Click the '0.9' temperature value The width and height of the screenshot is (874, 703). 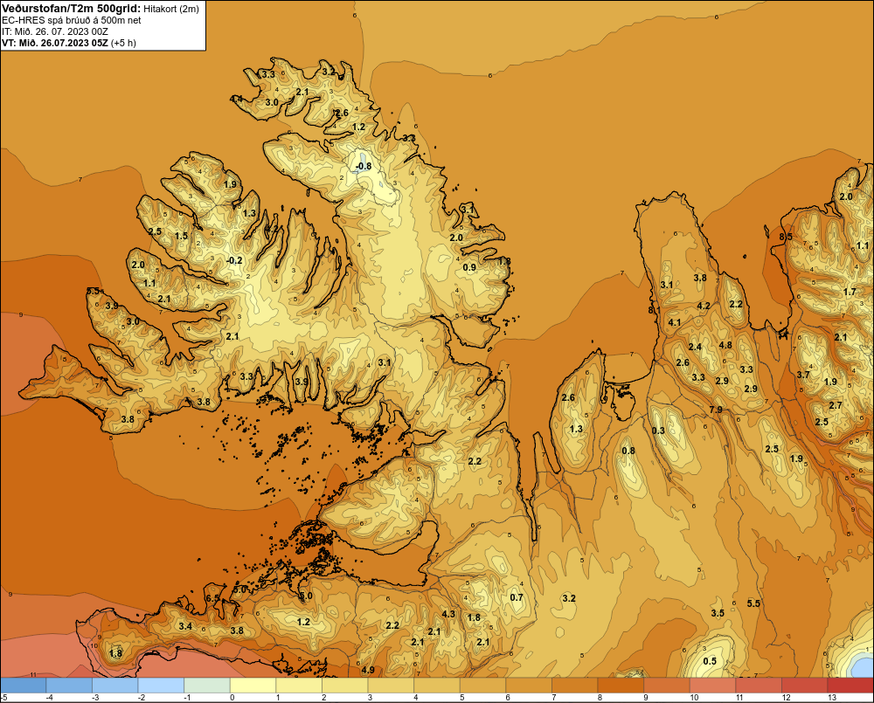470,267
